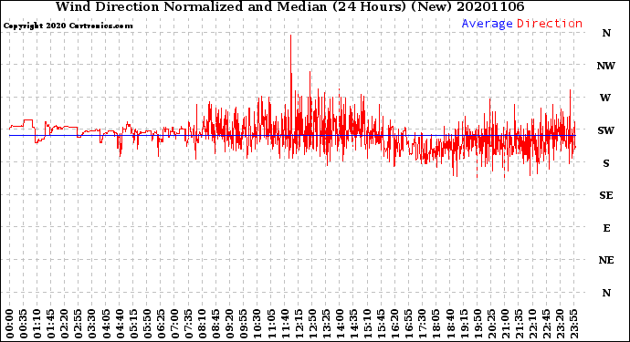The height and width of the screenshot is (342, 630).
Task: Click the '00:35' time axis label
Action: (x=24, y=324)
